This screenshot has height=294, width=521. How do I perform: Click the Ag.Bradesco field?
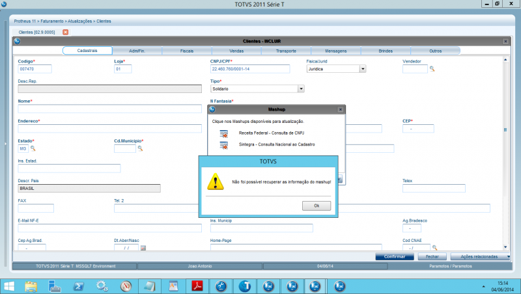point(412,228)
